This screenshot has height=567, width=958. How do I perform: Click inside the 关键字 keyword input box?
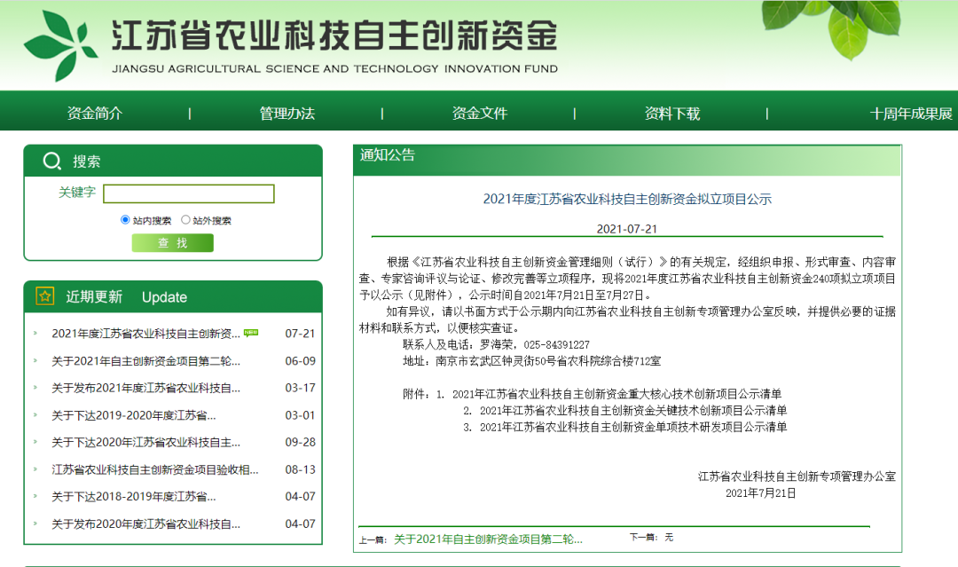tap(189, 193)
